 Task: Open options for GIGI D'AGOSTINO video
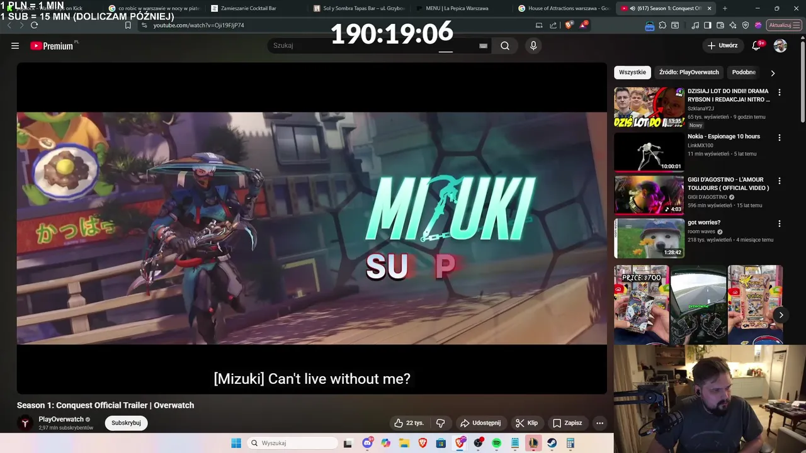coord(780,181)
